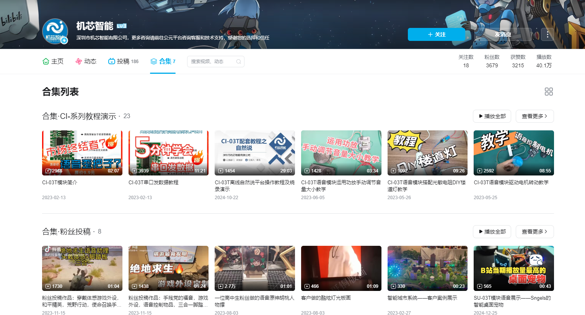Click the +关注 follow button
Viewport: 585px width, 315px height.
(x=436, y=34)
